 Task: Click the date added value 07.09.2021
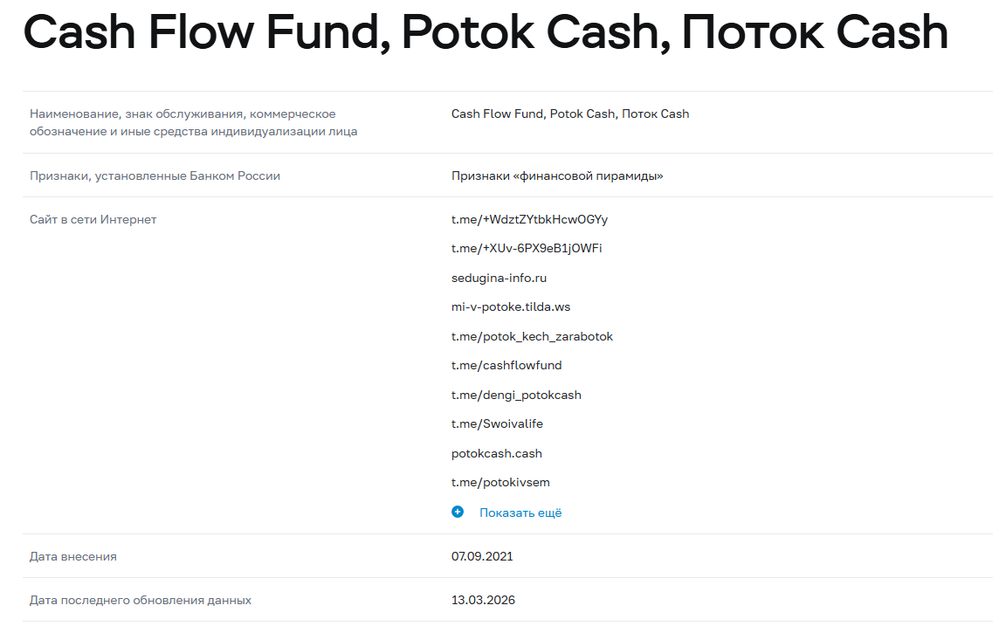tap(482, 556)
